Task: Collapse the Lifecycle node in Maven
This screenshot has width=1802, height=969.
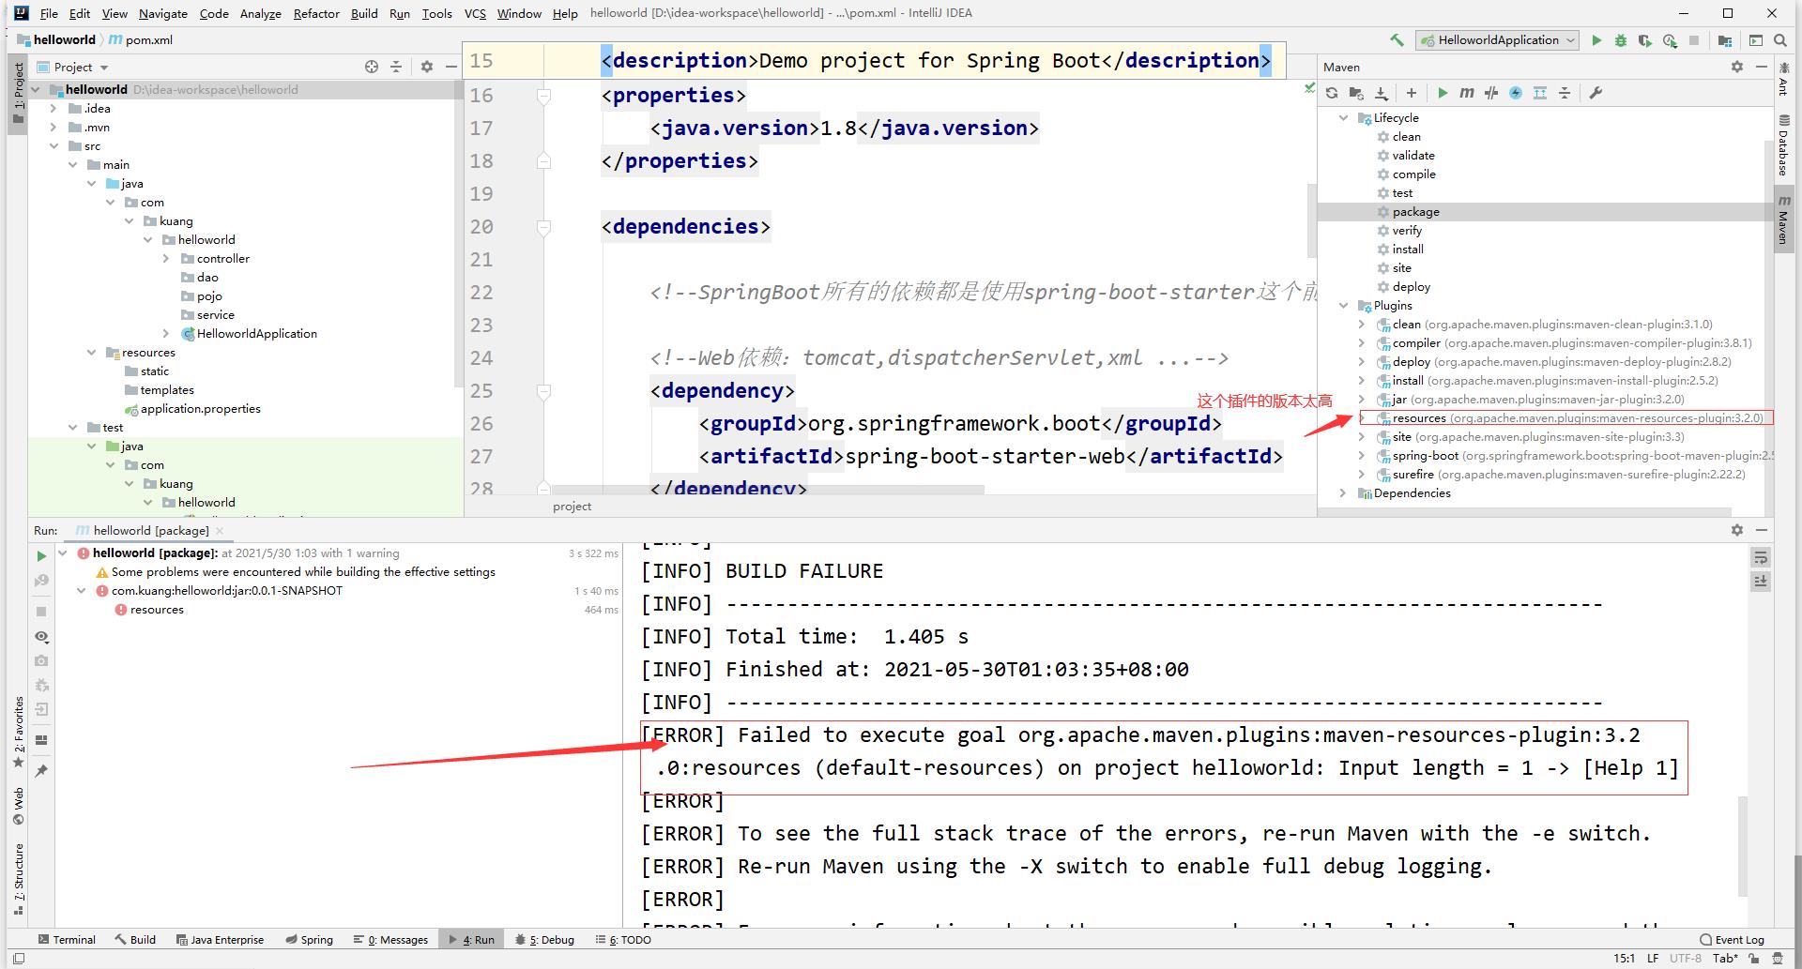Action: (x=1343, y=118)
